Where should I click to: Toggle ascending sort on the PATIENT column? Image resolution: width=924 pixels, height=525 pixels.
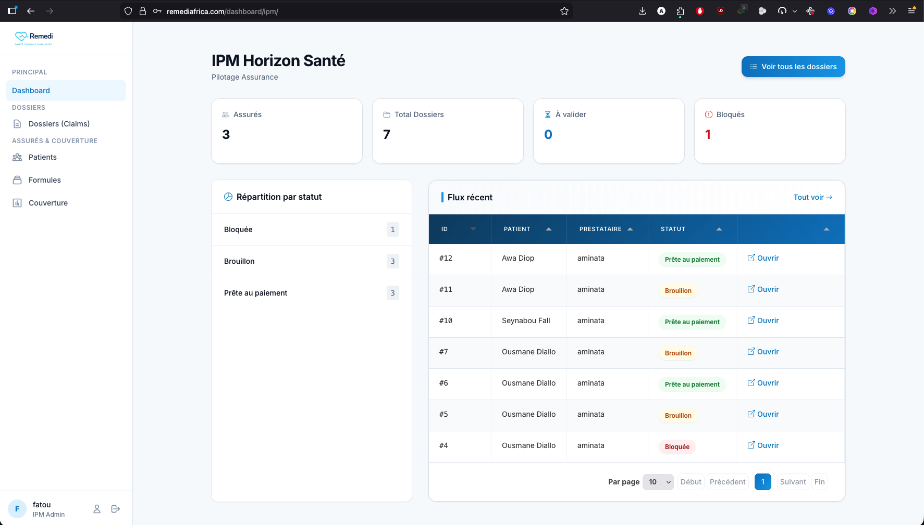549,229
